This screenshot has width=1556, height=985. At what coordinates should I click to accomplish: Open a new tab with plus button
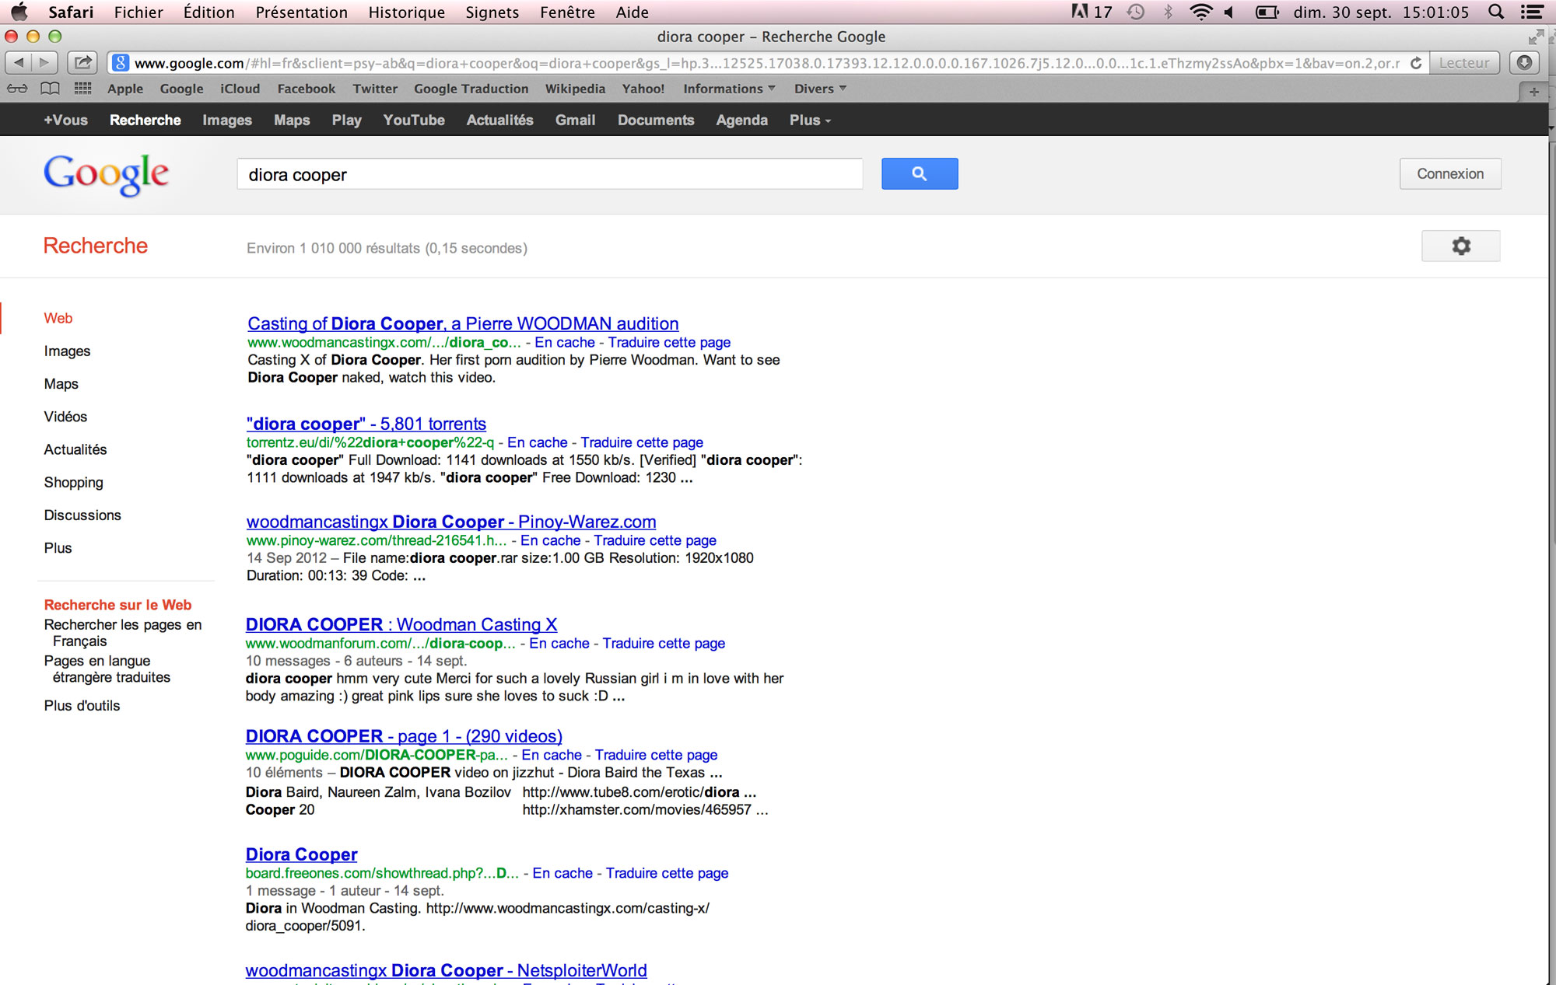tap(1533, 92)
